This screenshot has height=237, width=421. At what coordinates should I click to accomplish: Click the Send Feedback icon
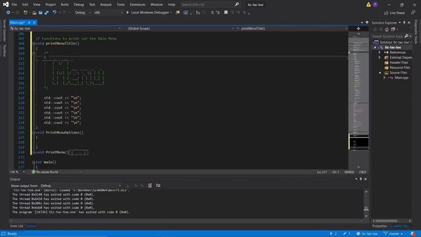tap(413, 13)
